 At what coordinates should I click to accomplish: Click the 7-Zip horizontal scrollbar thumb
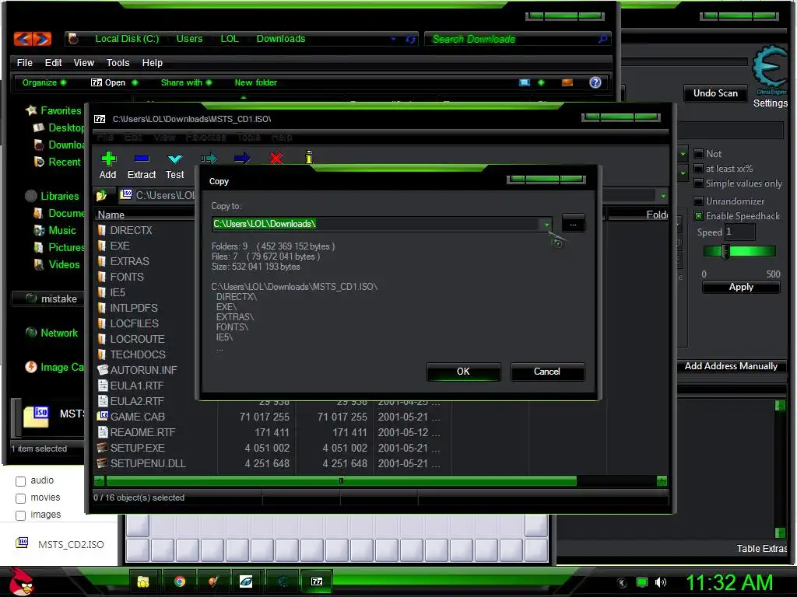click(341, 480)
